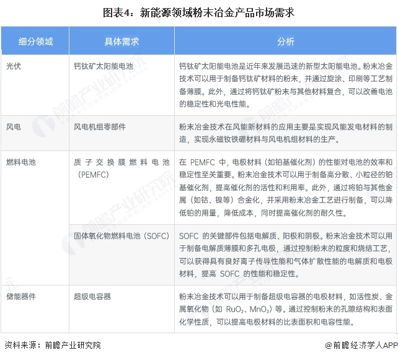The height and width of the screenshot is (358, 398).
Task: Click the 燃料电池 category cell
Action: 35,218
